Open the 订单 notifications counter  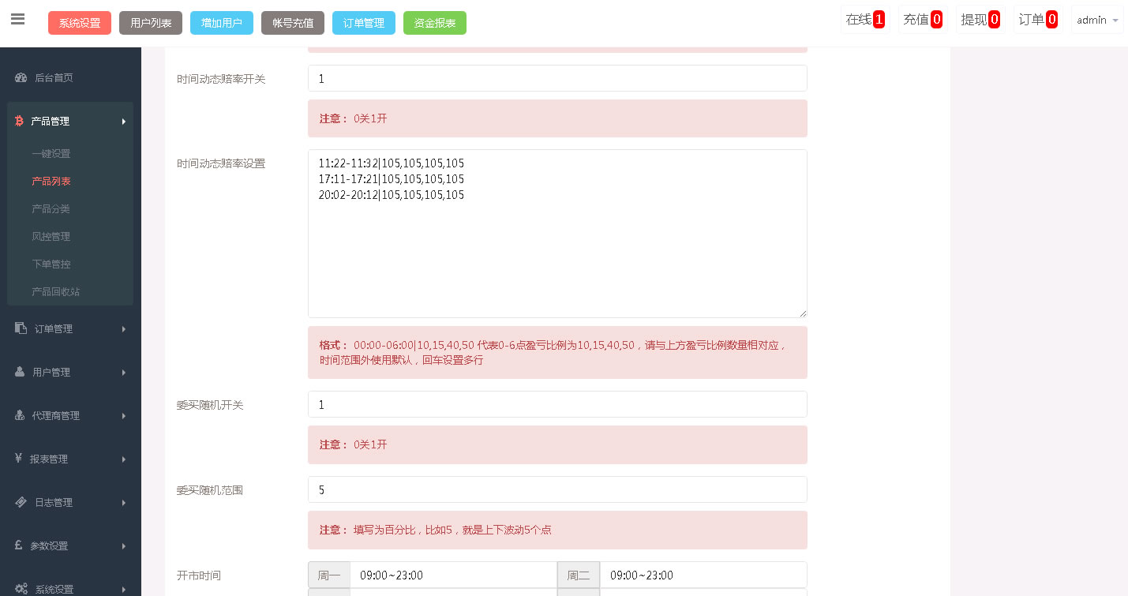point(1038,20)
